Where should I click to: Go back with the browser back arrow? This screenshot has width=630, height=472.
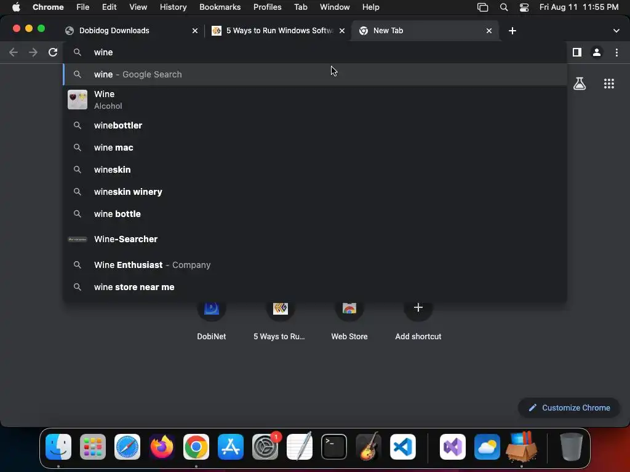[14, 52]
